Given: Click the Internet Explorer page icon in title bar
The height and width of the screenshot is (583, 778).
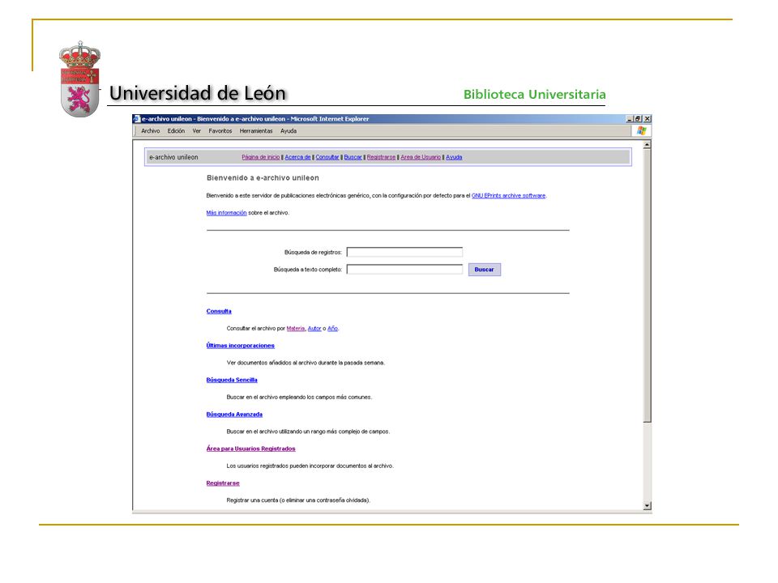Looking at the screenshot, I should click(x=137, y=119).
